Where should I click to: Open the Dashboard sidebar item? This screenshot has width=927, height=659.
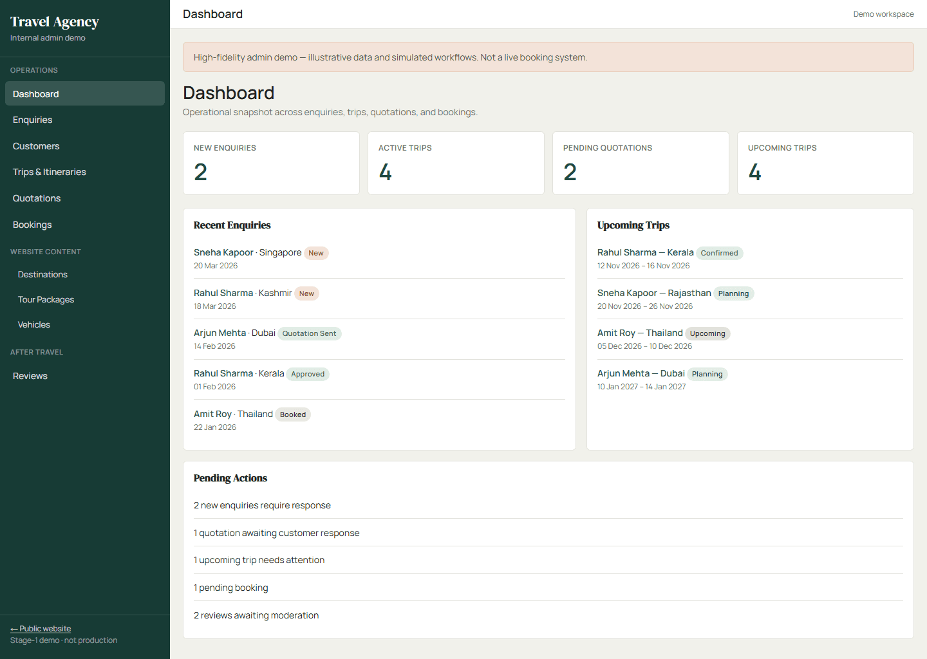[x=85, y=93]
